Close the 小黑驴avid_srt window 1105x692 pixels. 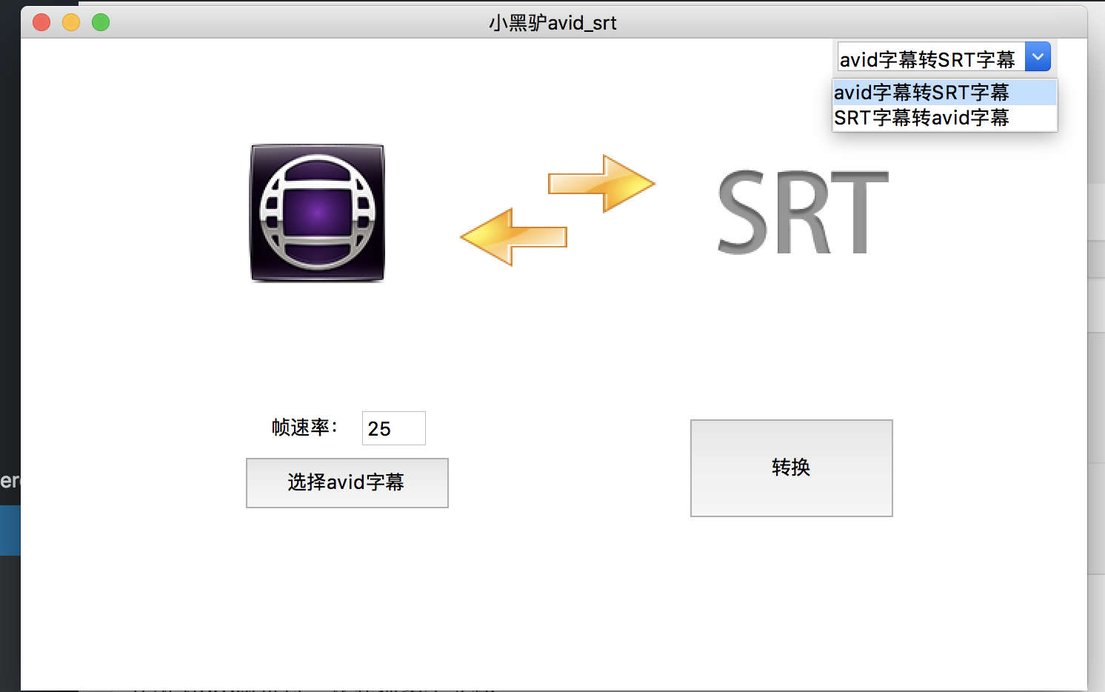(41, 23)
